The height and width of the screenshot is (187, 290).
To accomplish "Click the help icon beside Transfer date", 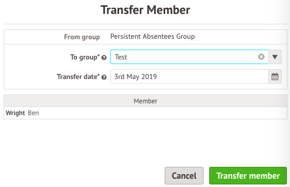I will [104, 77].
